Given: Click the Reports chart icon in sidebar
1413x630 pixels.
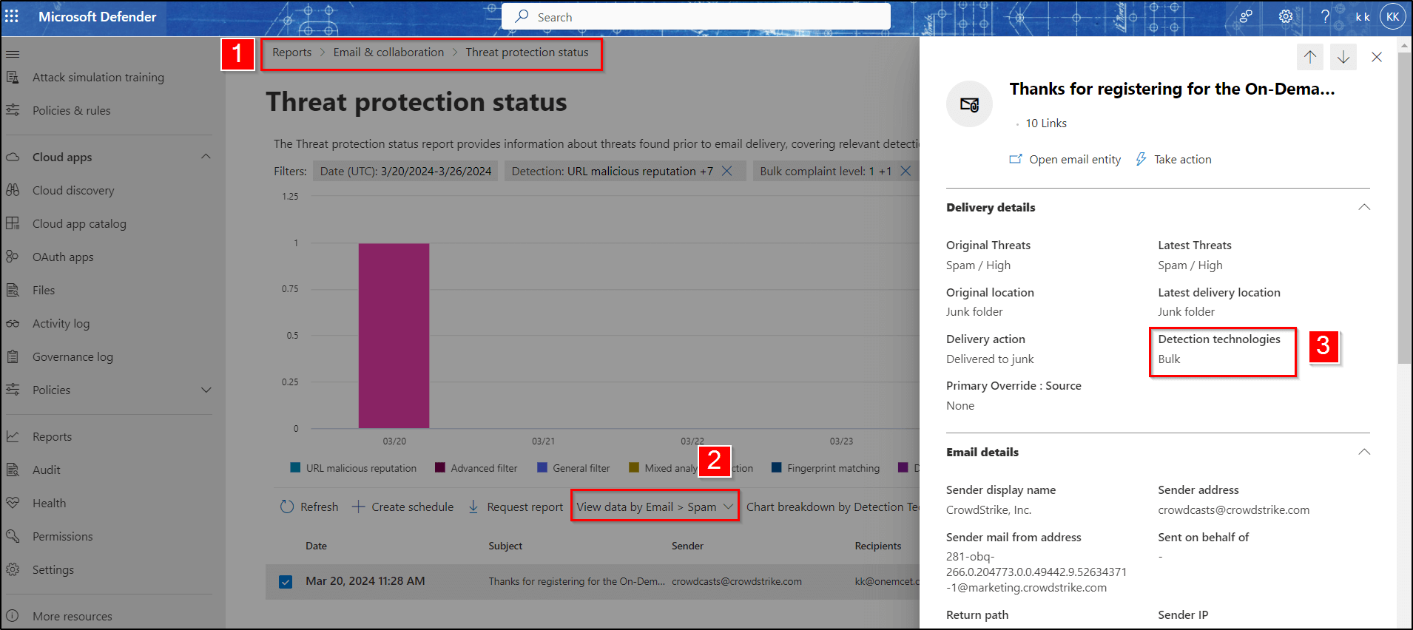Looking at the screenshot, I should [x=13, y=436].
